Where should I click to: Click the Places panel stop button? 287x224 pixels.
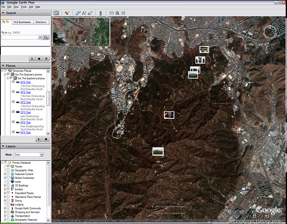click(46, 139)
